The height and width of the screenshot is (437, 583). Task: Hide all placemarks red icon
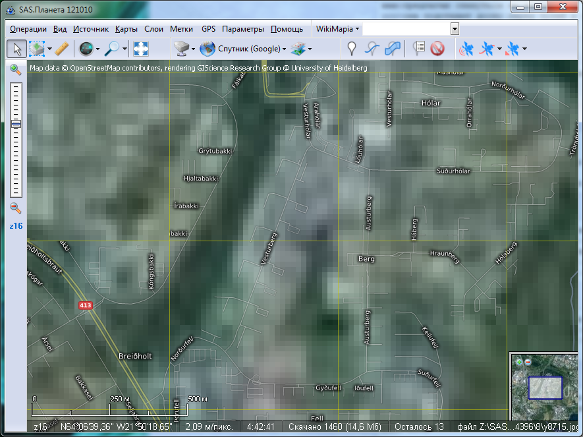tap(437, 49)
